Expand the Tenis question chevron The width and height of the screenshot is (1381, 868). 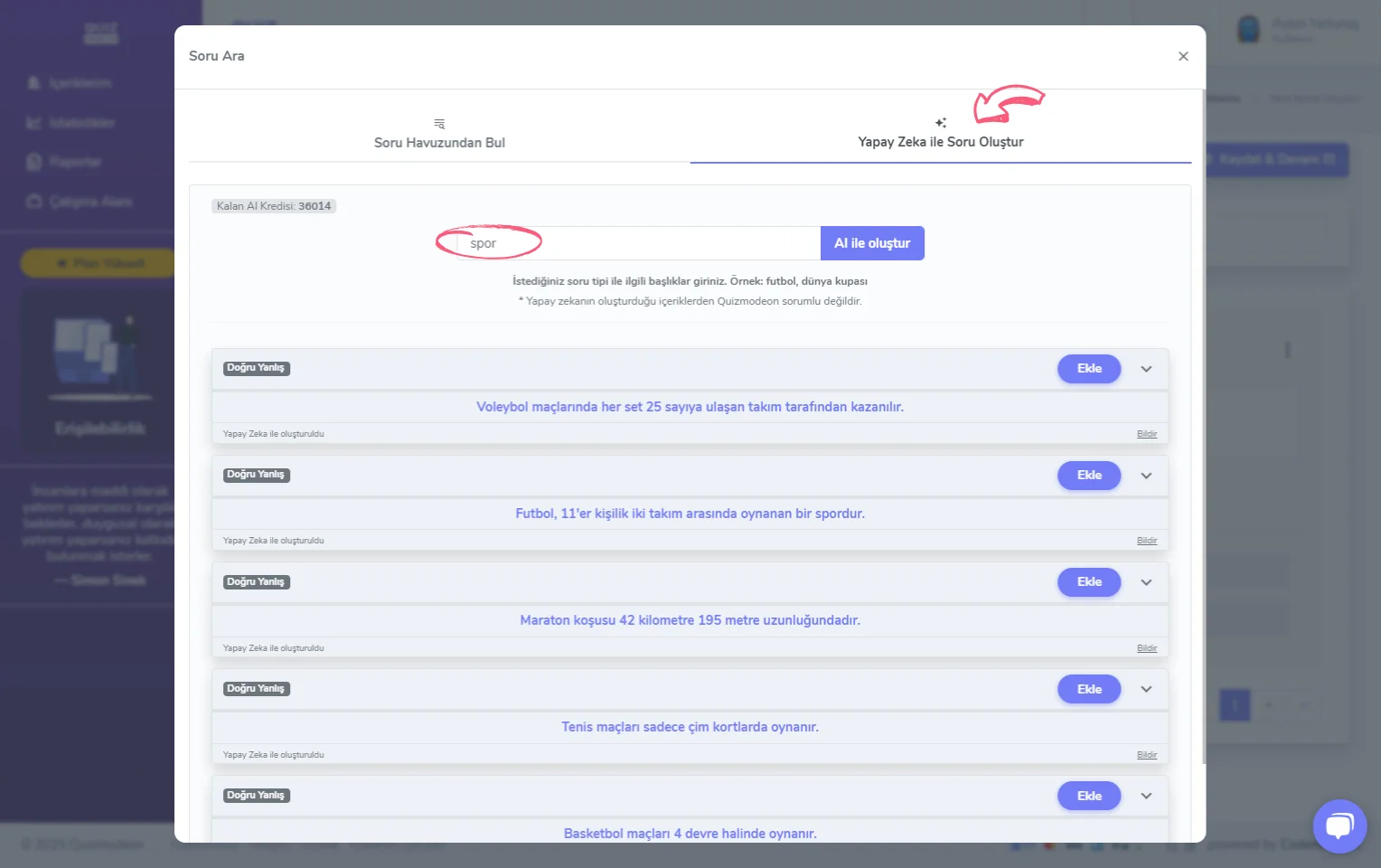[x=1146, y=689]
